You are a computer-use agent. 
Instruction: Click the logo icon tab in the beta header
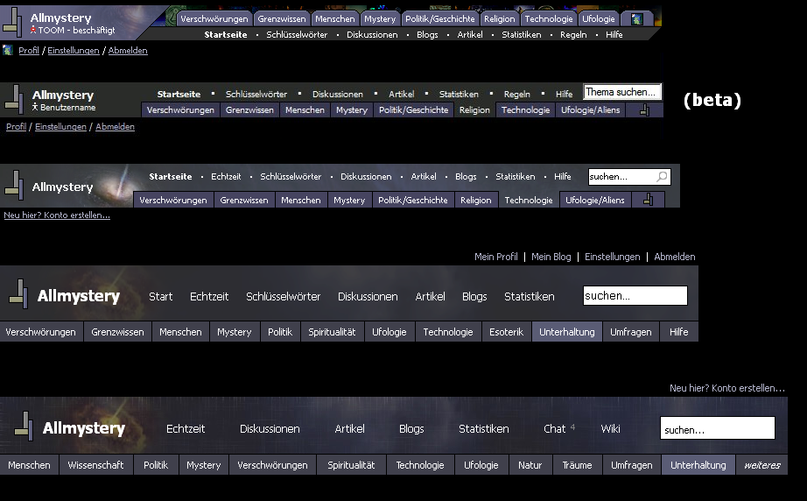click(x=644, y=110)
